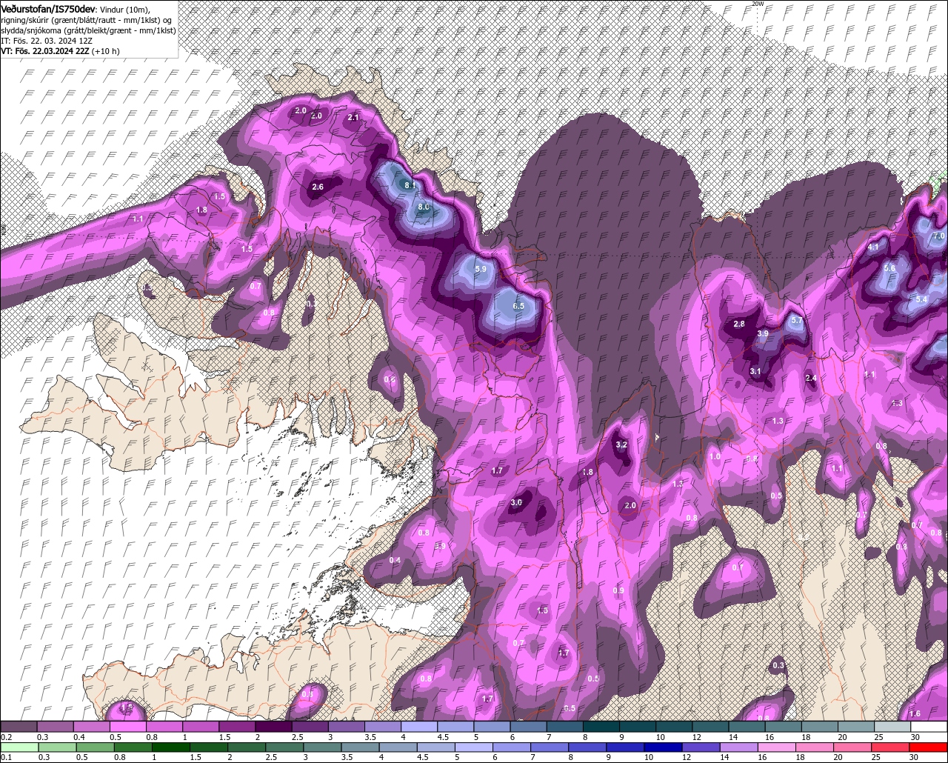
Task: Pick the pale green first swatch of the rain legend
Action: (x=19, y=747)
